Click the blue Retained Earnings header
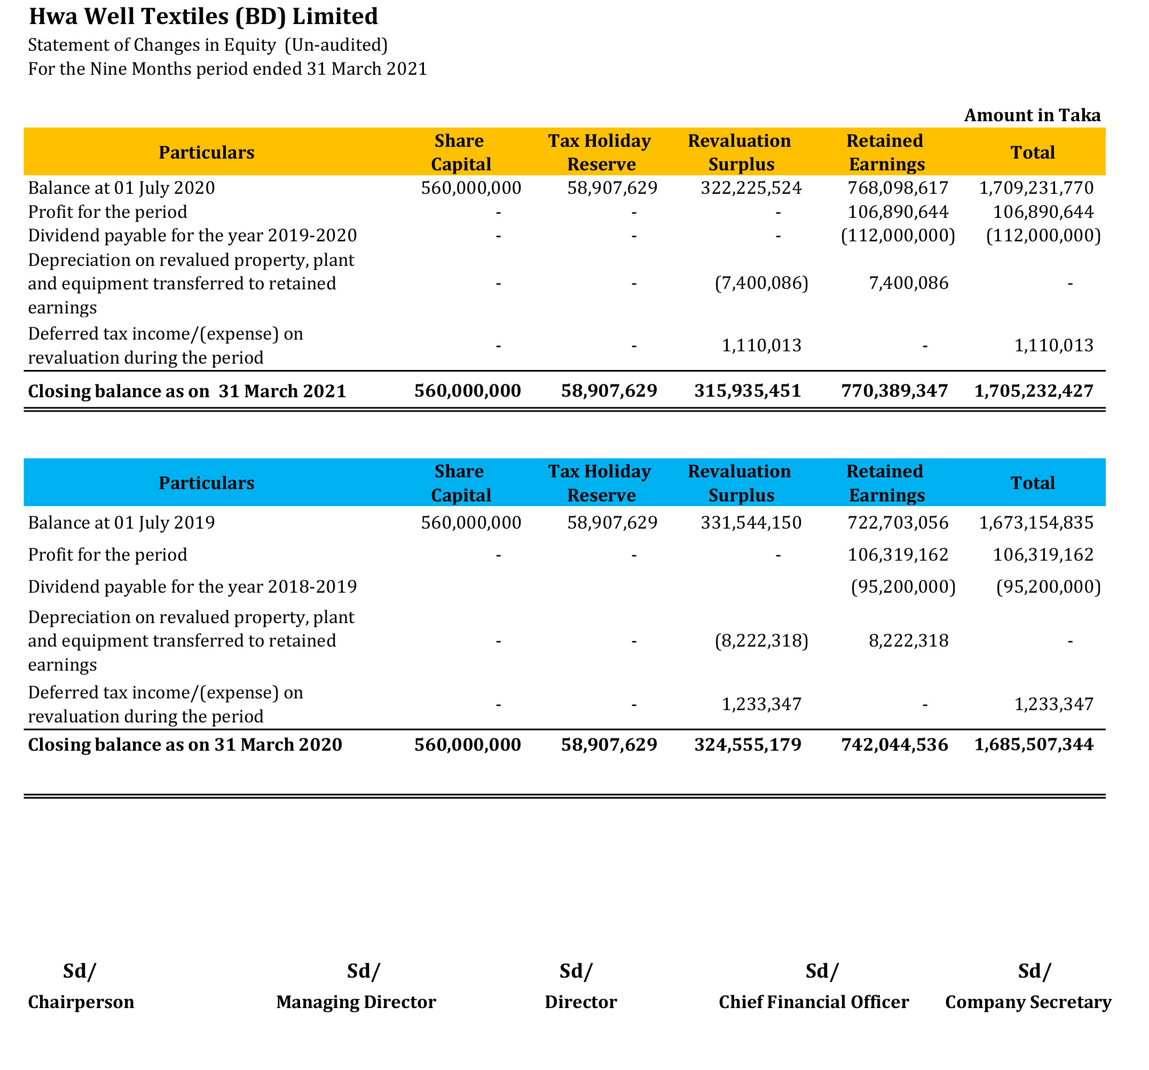The width and height of the screenshot is (1149, 1070). click(x=885, y=483)
